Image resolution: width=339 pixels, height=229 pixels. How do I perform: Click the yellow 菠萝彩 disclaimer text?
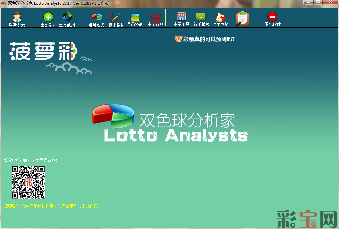52,206
